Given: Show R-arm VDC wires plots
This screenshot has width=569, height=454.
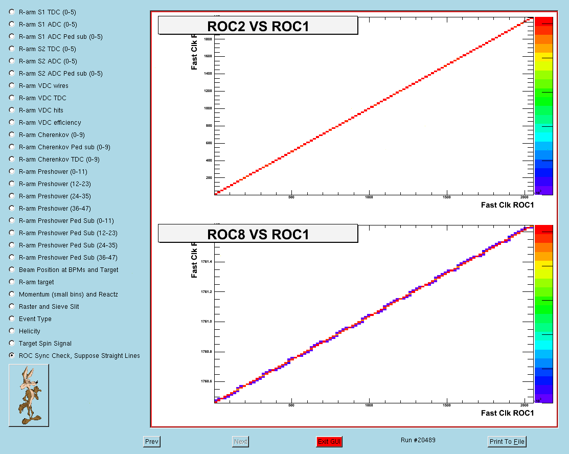Looking at the screenshot, I should point(12,86).
